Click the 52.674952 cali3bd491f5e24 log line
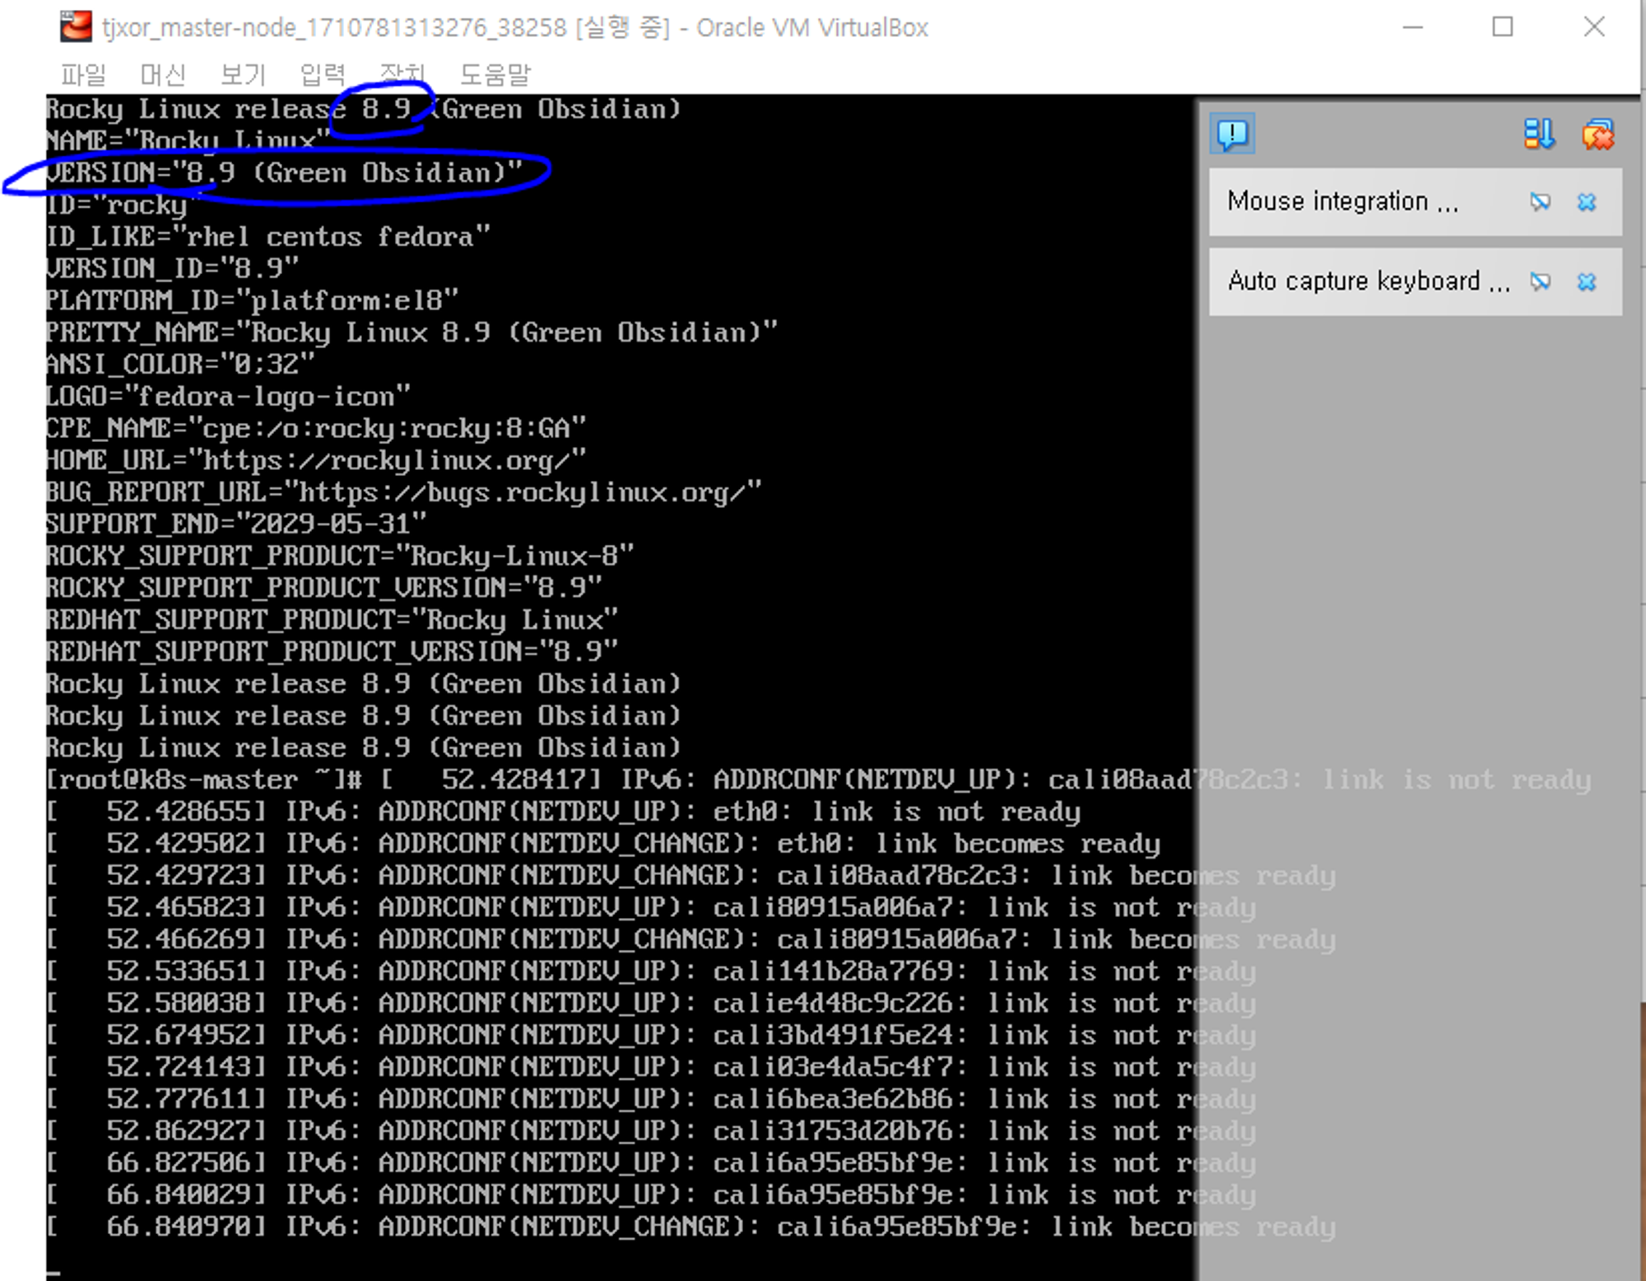Image resolution: width=1646 pixels, height=1281 pixels. (x=651, y=1035)
